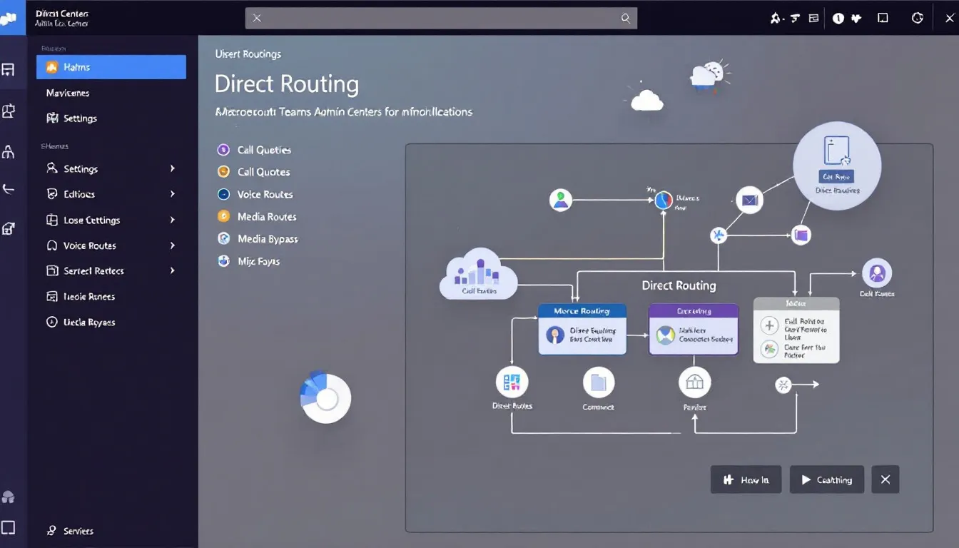The width and height of the screenshot is (959, 548).
Task: Expand the Serrecl Retlecs chevron
Action: [173, 270]
